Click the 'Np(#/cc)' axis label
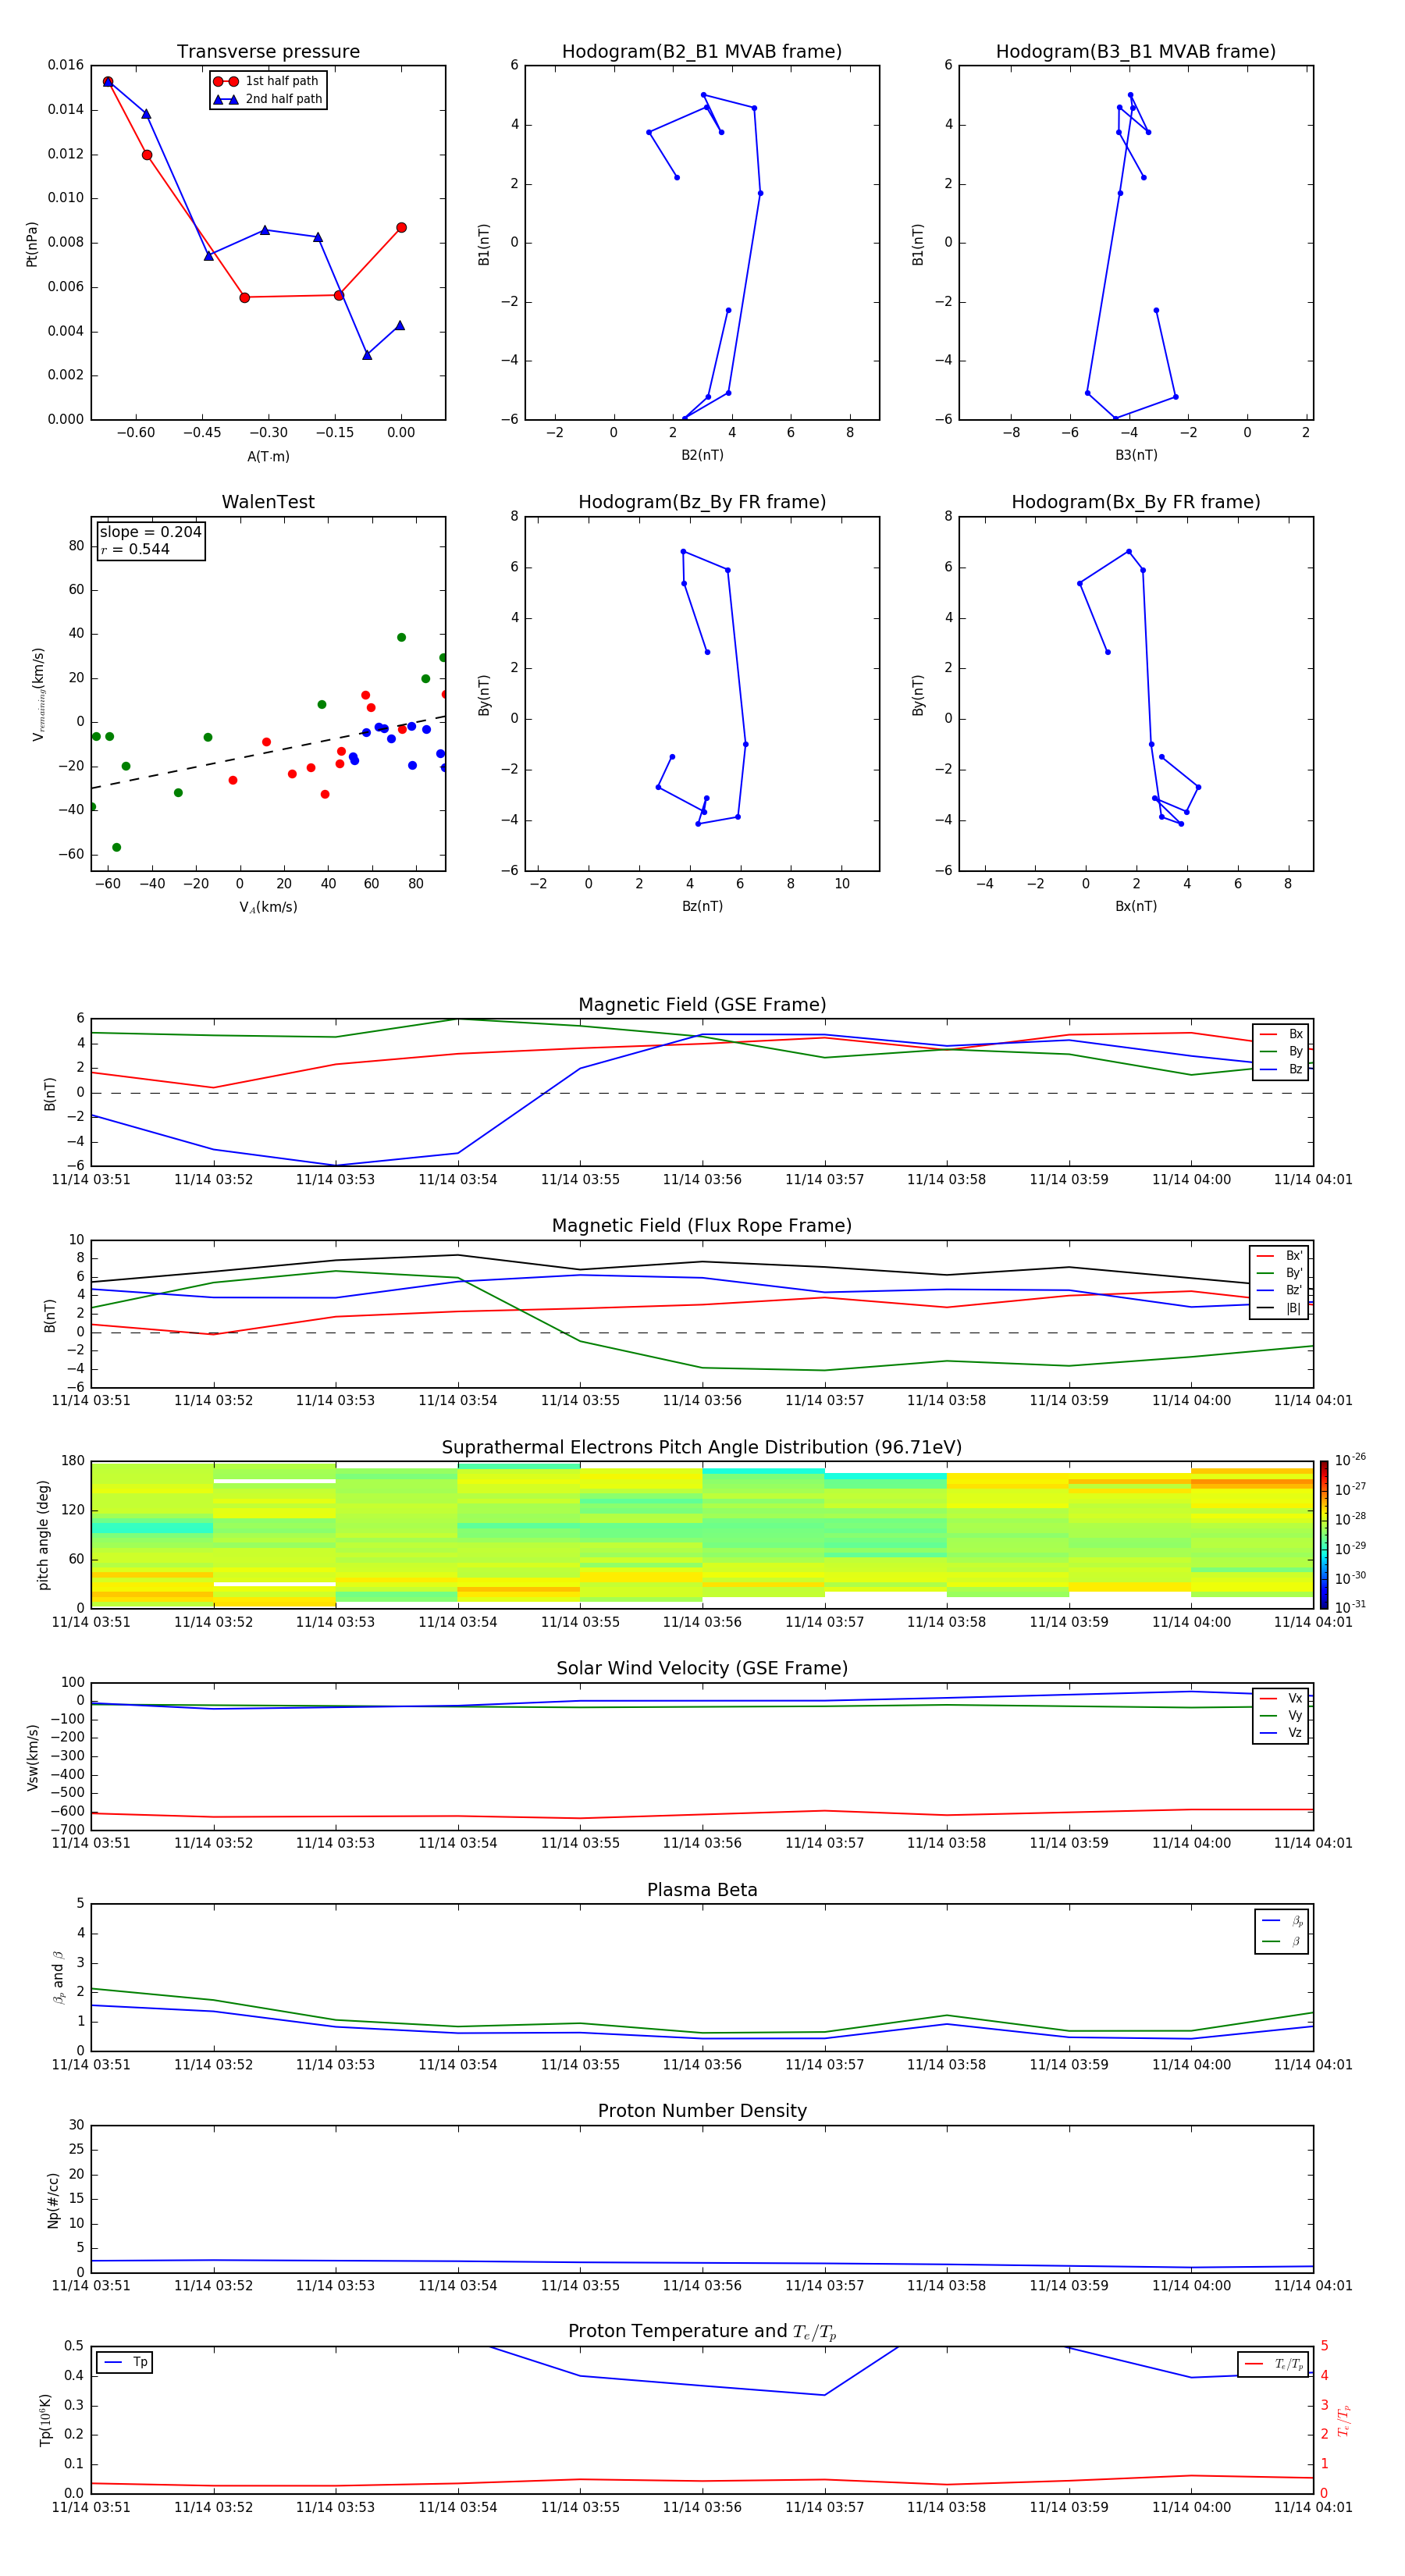The image size is (1405, 2576). coord(53,2200)
